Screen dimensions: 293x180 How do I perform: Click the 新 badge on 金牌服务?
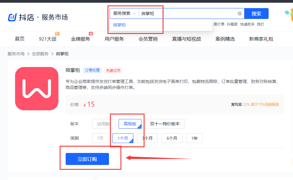pyautogui.click(x=91, y=34)
